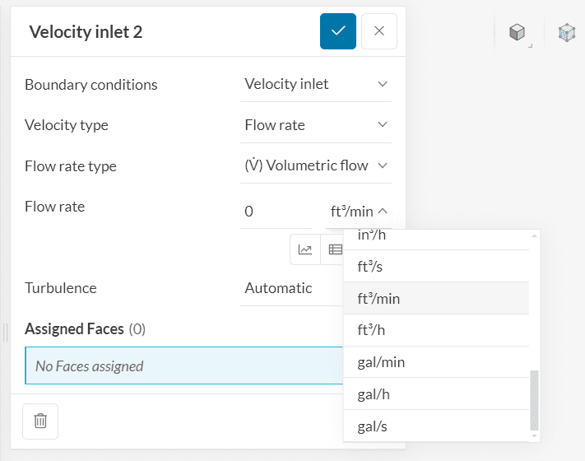Open the flow rate table input icon
The width and height of the screenshot is (585, 461).
pos(335,249)
